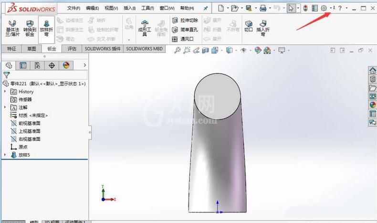The height and width of the screenshot is (223, 377).
Task: Select the 插入折弯 insert bends tool
Action: (263, 28)
